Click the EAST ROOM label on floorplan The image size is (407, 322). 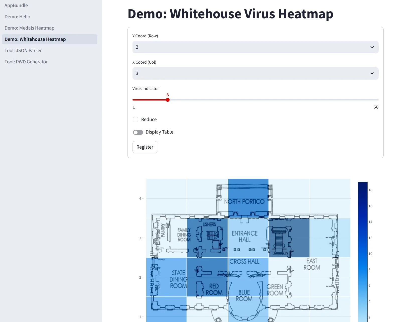[312, 264]
